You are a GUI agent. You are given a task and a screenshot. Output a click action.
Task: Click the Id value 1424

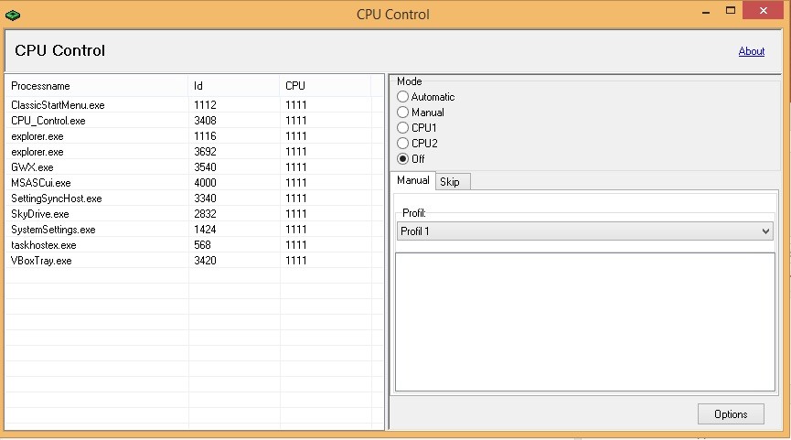[205, 230]
